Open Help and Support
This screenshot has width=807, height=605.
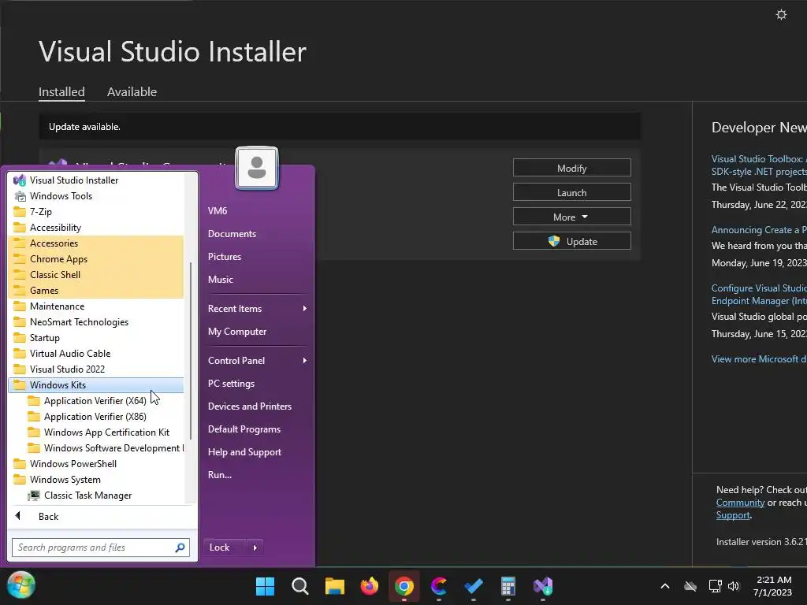[244, 452]
